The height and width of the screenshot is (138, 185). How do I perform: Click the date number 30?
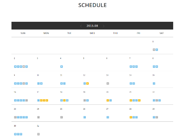[15, 126]
